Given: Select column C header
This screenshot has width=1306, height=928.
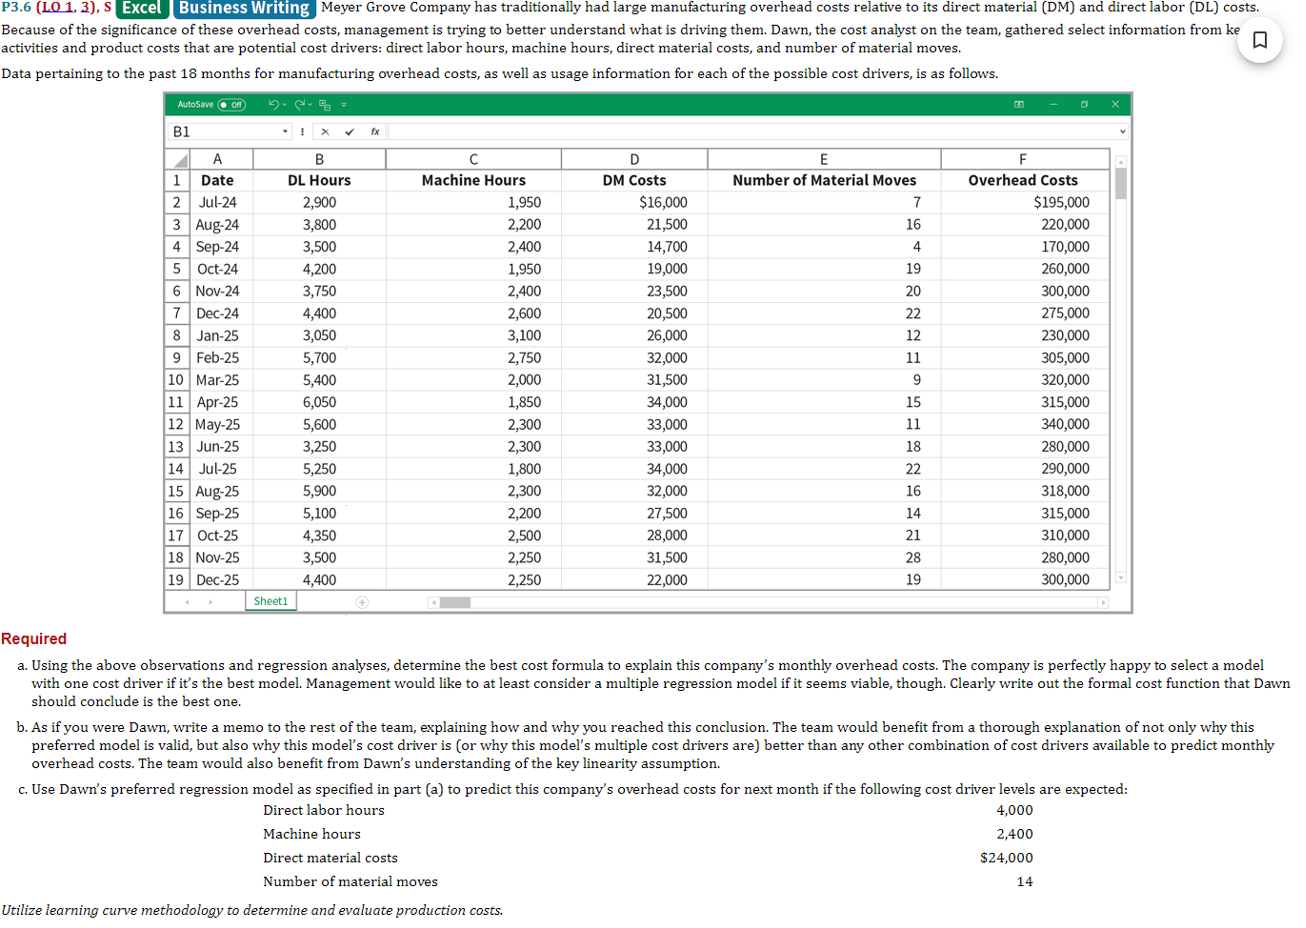Looking at the screenshot, I should (473, 160).
